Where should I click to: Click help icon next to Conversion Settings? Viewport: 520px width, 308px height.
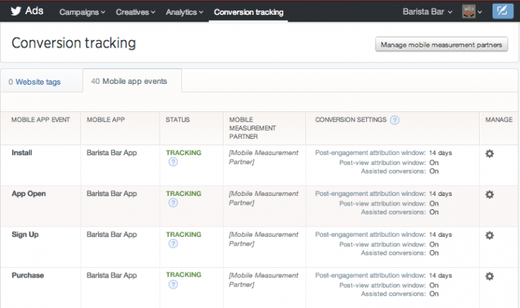[394, 119]
